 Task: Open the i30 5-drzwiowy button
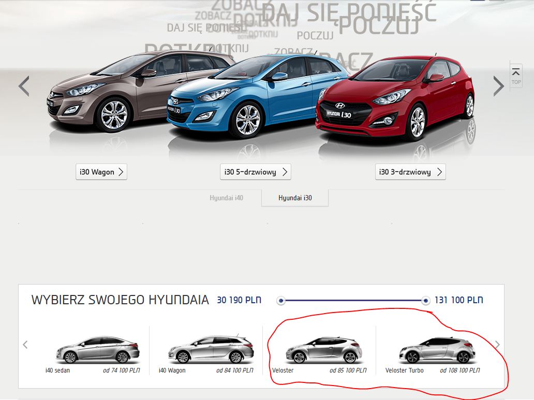[255, 172]
